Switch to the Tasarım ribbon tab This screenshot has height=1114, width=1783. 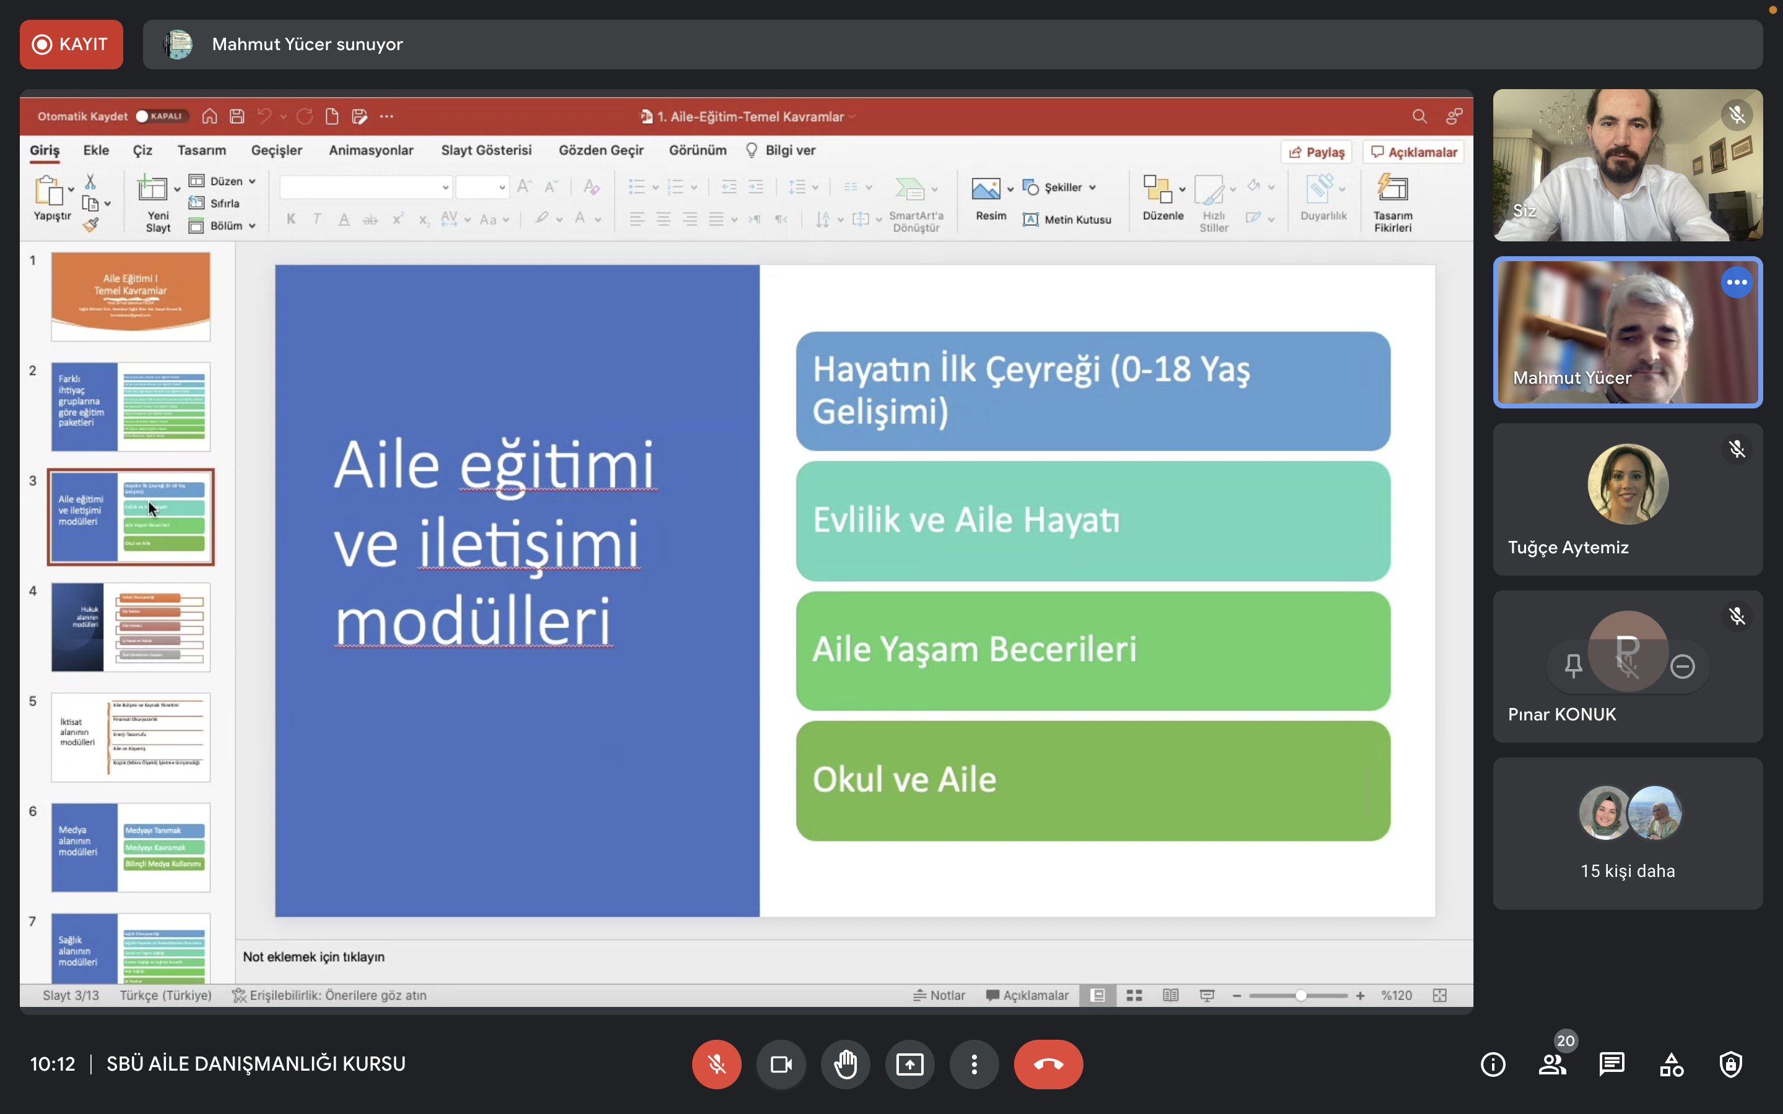coord(201,150)
